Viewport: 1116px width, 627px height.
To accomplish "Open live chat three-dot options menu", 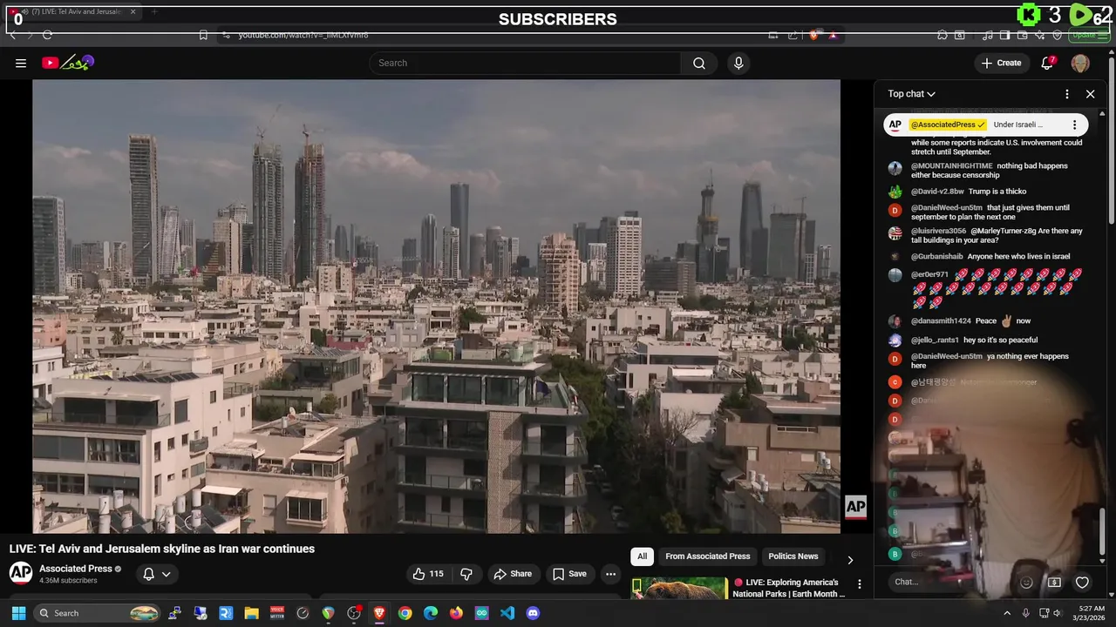I will [x=1067, y=94].
